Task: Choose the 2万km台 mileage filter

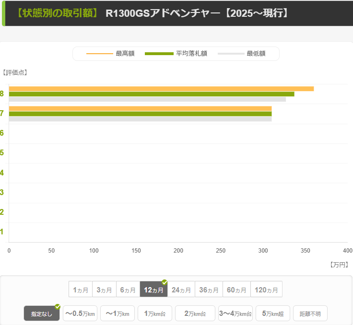Action: tap(195, 313)
